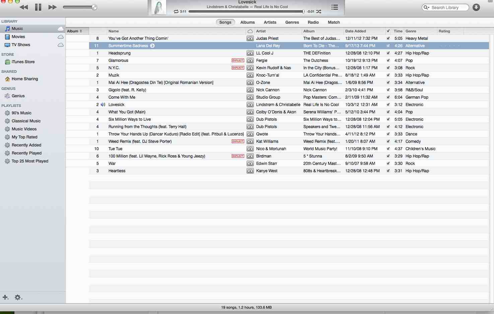Download Headsprung from iCloud
This screenshot has width=494, height=314.
point(250,53)
